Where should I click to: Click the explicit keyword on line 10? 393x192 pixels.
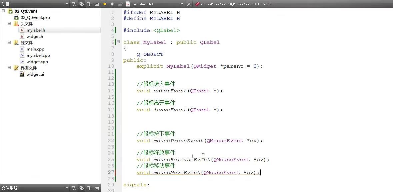point(150,66)
